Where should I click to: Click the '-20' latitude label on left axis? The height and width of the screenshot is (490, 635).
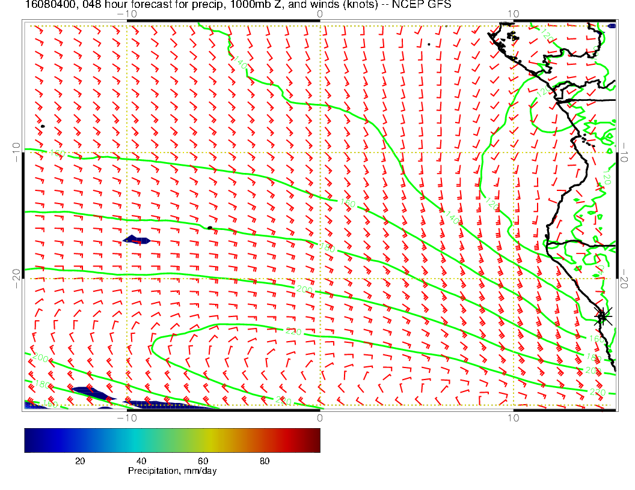pyautogui.click(x=16, y=279)
